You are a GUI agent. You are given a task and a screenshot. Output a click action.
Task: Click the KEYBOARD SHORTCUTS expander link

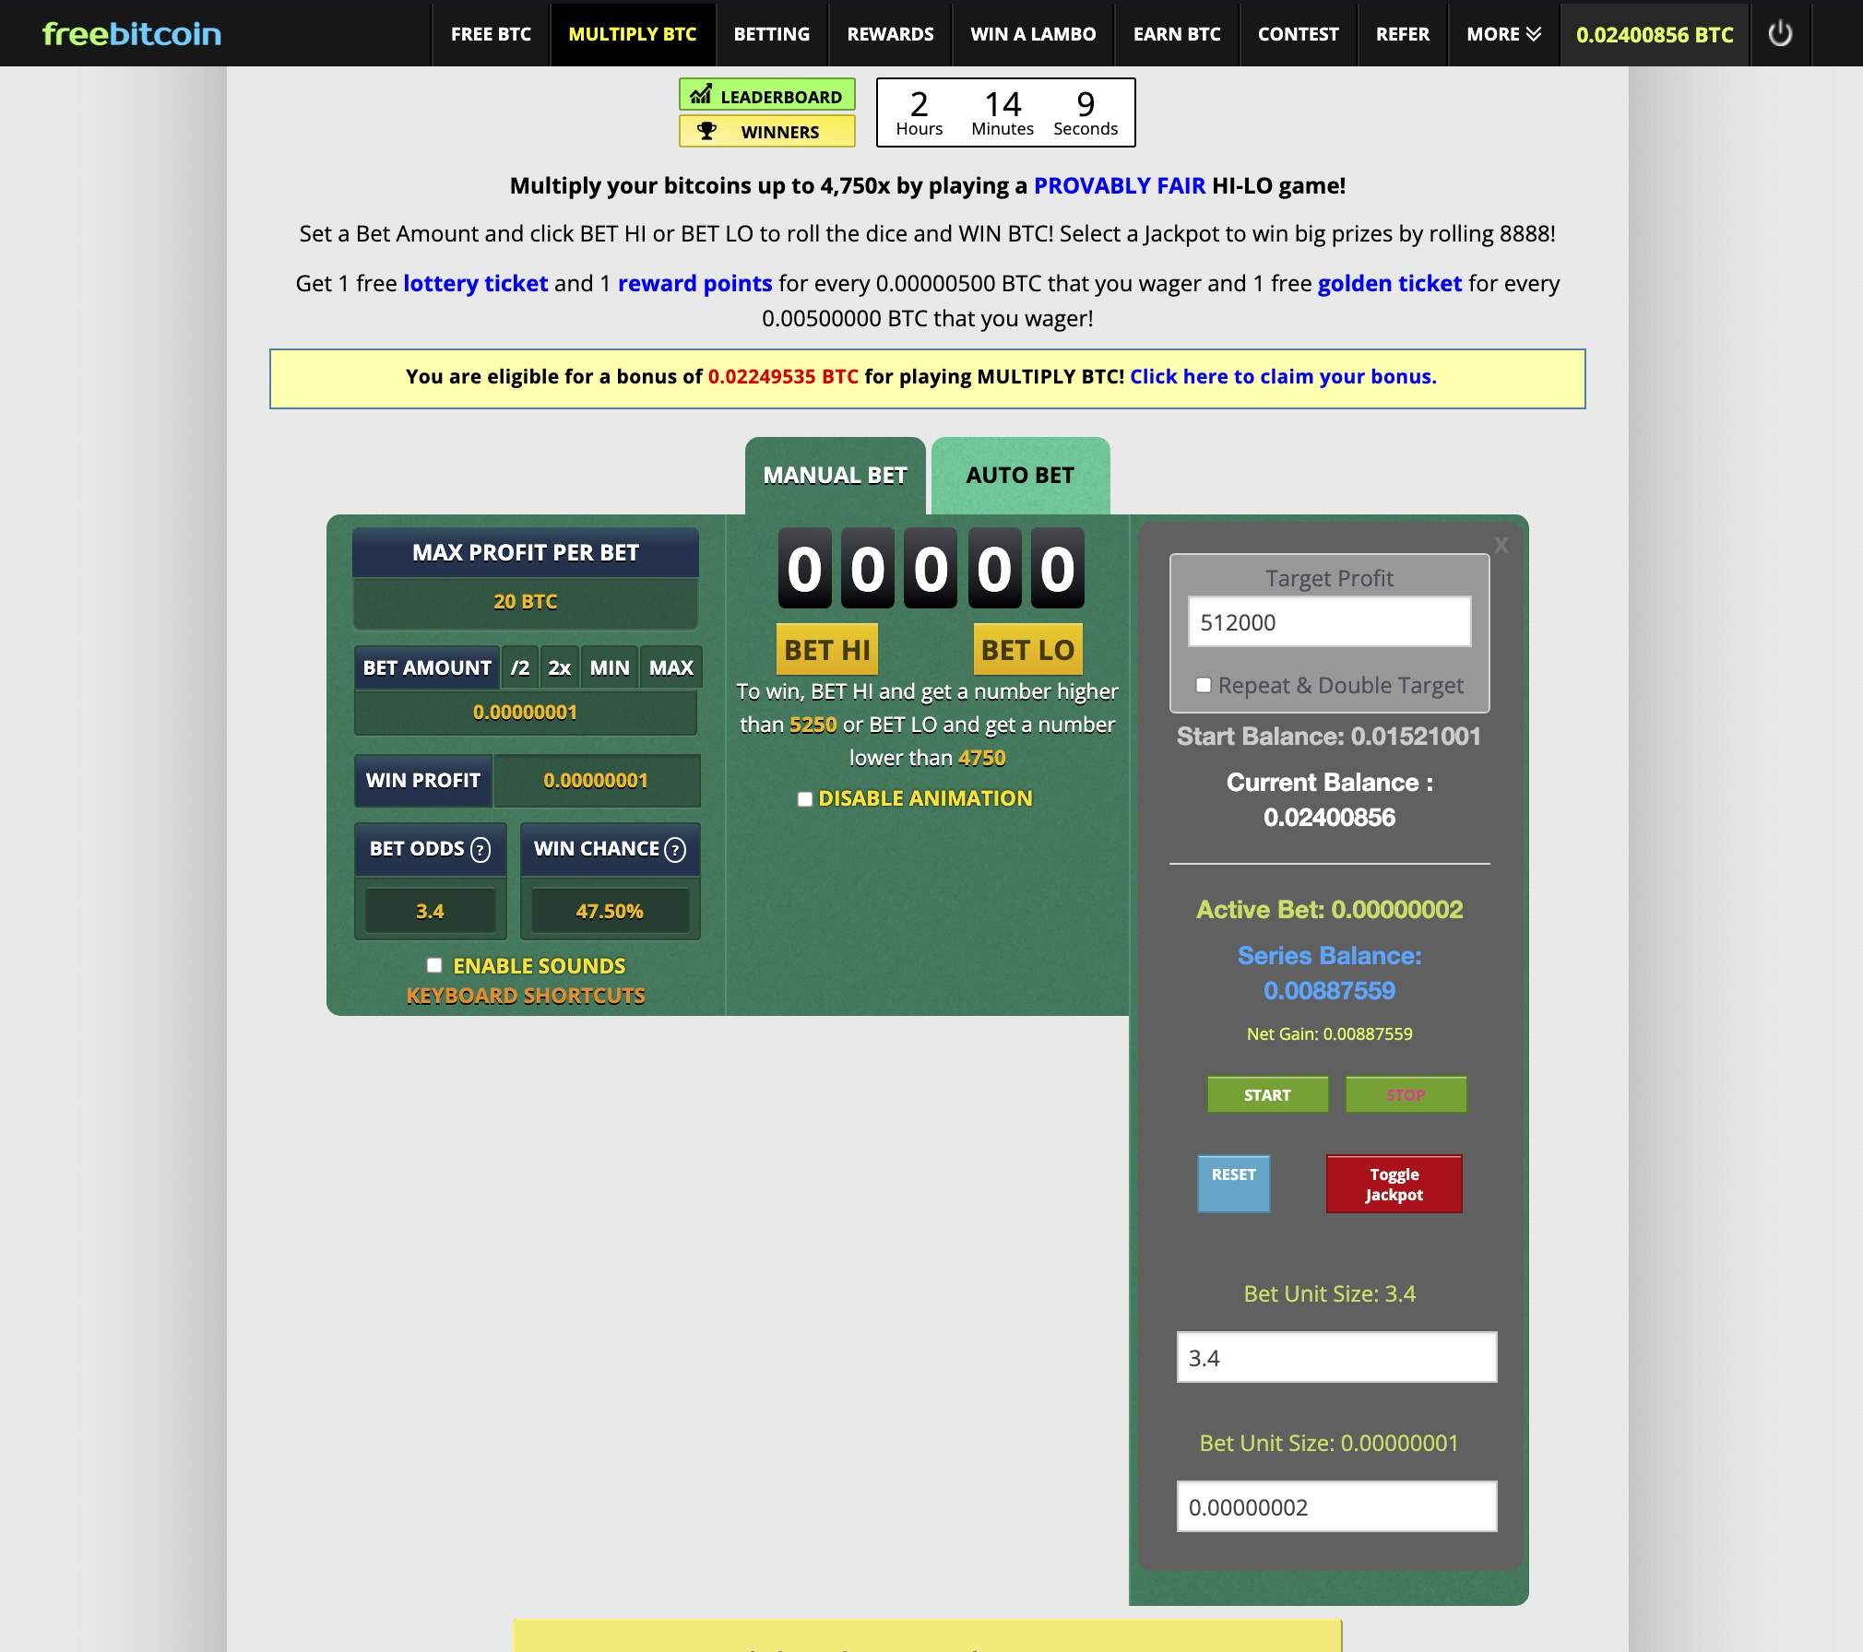[x=527, y=994]
